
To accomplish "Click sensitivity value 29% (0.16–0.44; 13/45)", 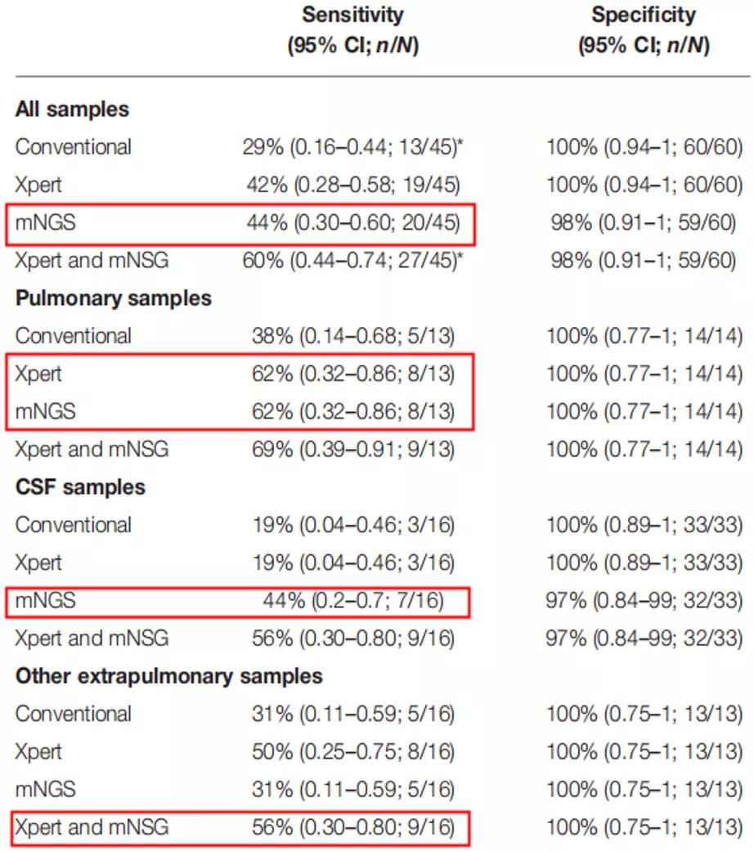I will [352, 147].
